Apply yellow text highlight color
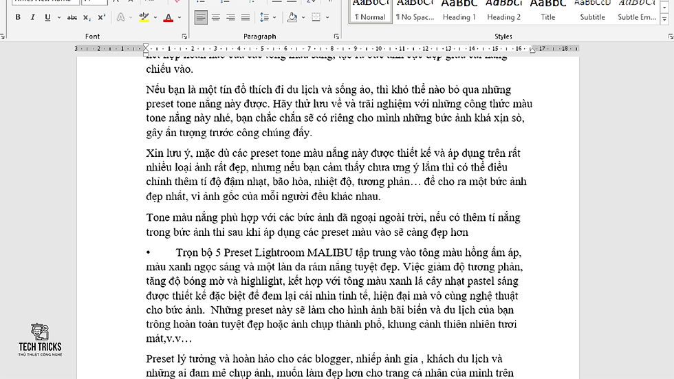The width and height of the screenshot is (674, 379). (x=144, y=17)
